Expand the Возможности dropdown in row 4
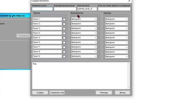Screen dimensions: 182x102 click(x=84, y=33)
